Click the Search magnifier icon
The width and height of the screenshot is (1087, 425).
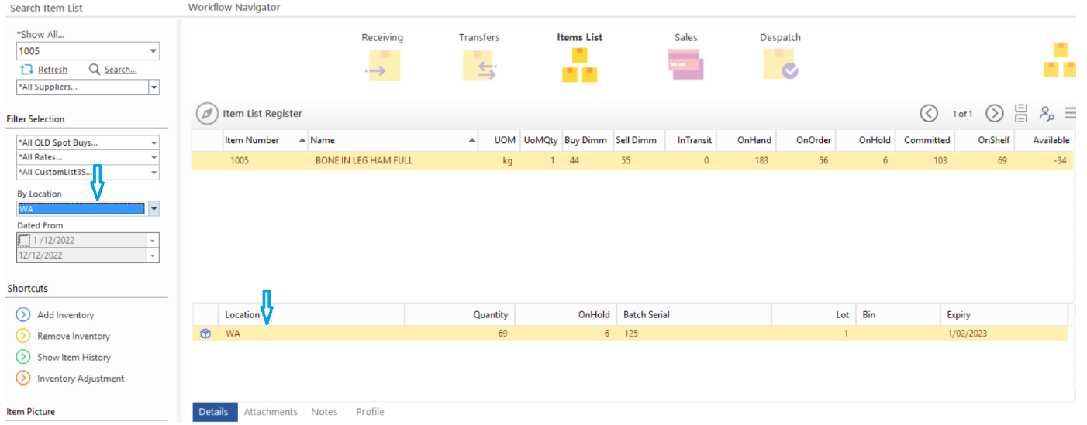point(95,70)
